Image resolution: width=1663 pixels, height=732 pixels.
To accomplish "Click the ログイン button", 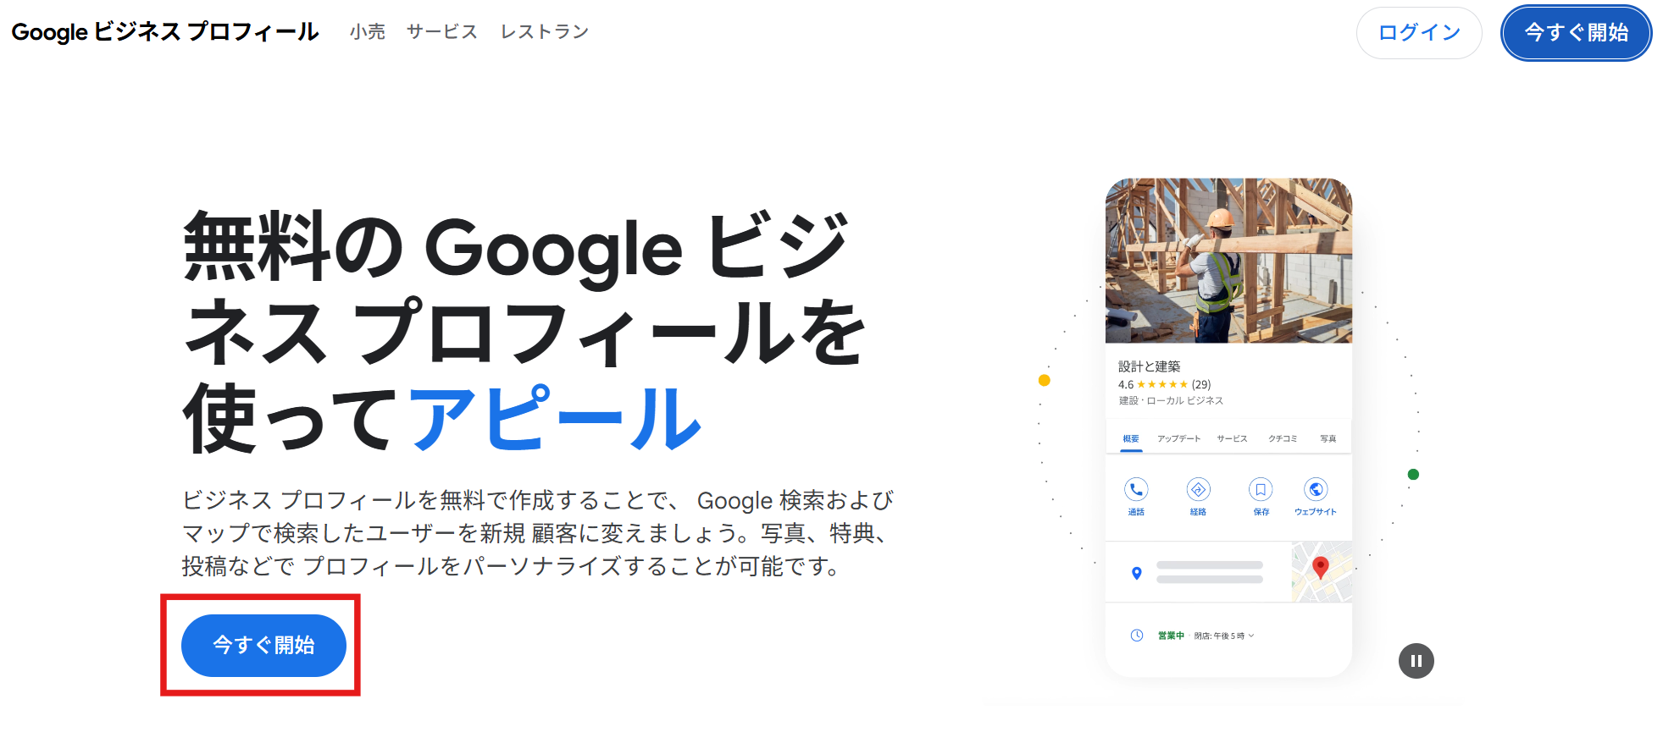I will pyautogui.click(x=1419, y=33).
